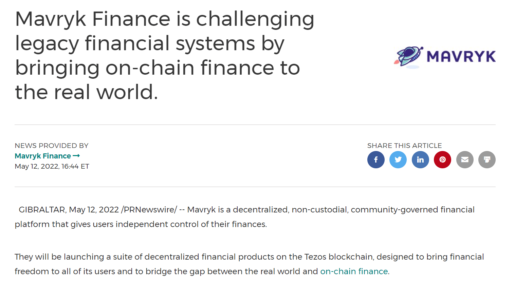The height and width of the screenshot is (282, 515).
Task: Click the phrase community-governed financial
Action: [412, 210]
